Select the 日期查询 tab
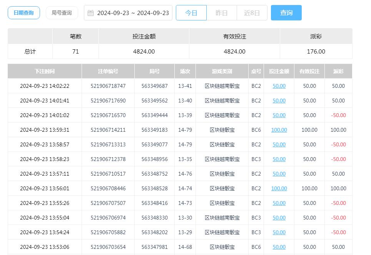This screenshot has height=255, width=371. (x=24, y=12)
